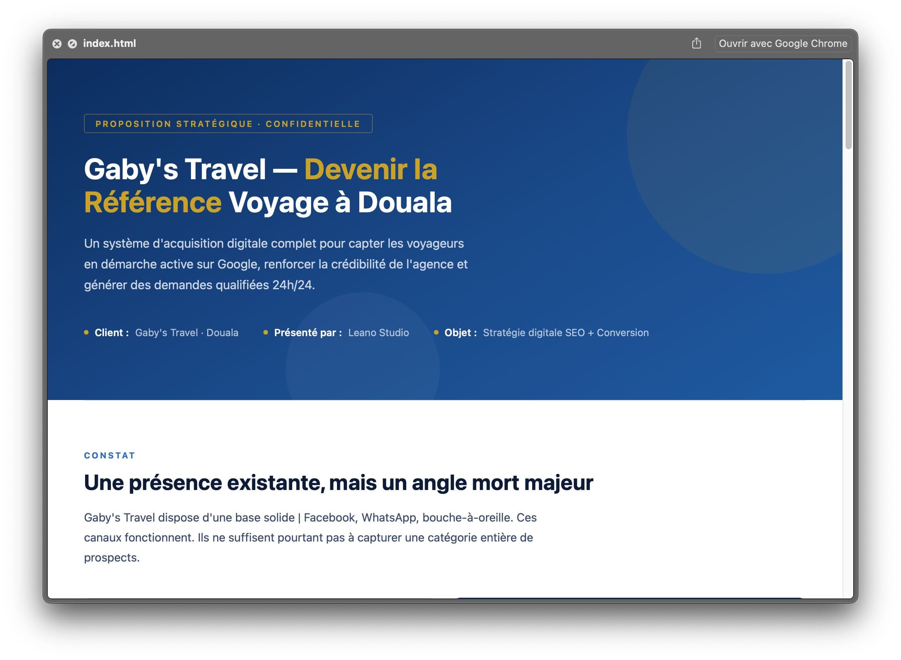Click 'Stratégie digitale SEO + Conversion' text
Screen dimensions: 901x660
[566, 332]
